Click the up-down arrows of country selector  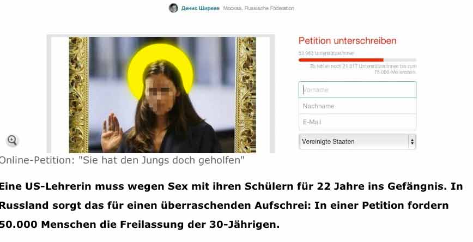click(x=412, y=142)
